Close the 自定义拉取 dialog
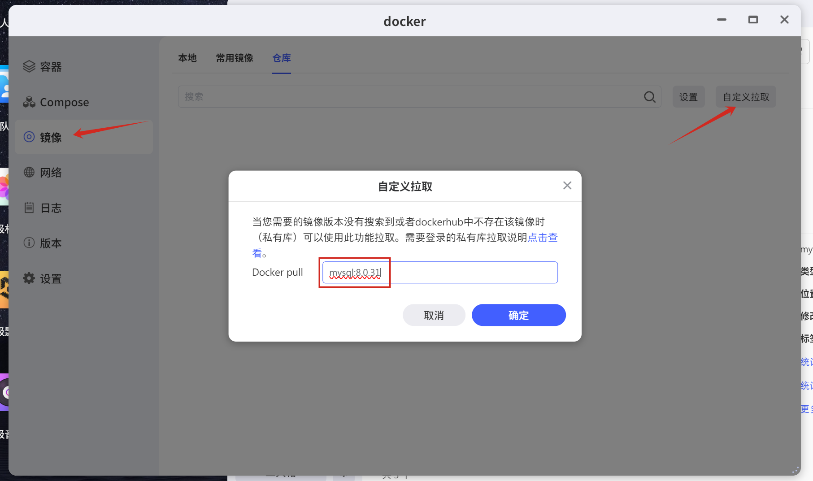The width and height of the screenshot is (813, 481). 567,186
